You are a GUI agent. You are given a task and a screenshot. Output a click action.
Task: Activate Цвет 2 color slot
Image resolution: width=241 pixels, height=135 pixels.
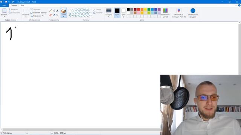[124, 13]
